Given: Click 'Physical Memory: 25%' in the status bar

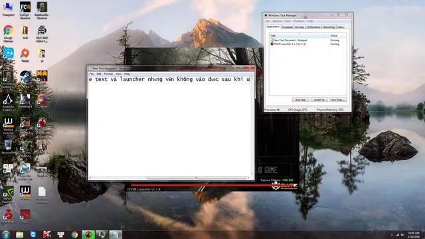Looking at the screenshot, I should [x=330, y=110].
